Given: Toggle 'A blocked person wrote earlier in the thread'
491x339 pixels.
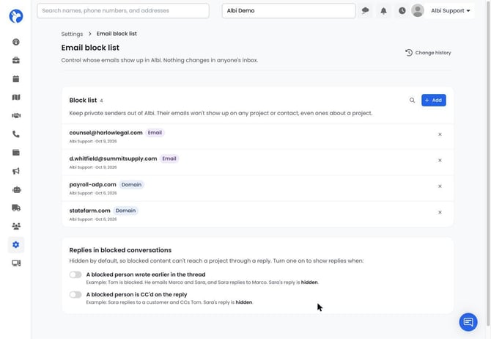Looking at the screenshot, I should click(75, 274).
